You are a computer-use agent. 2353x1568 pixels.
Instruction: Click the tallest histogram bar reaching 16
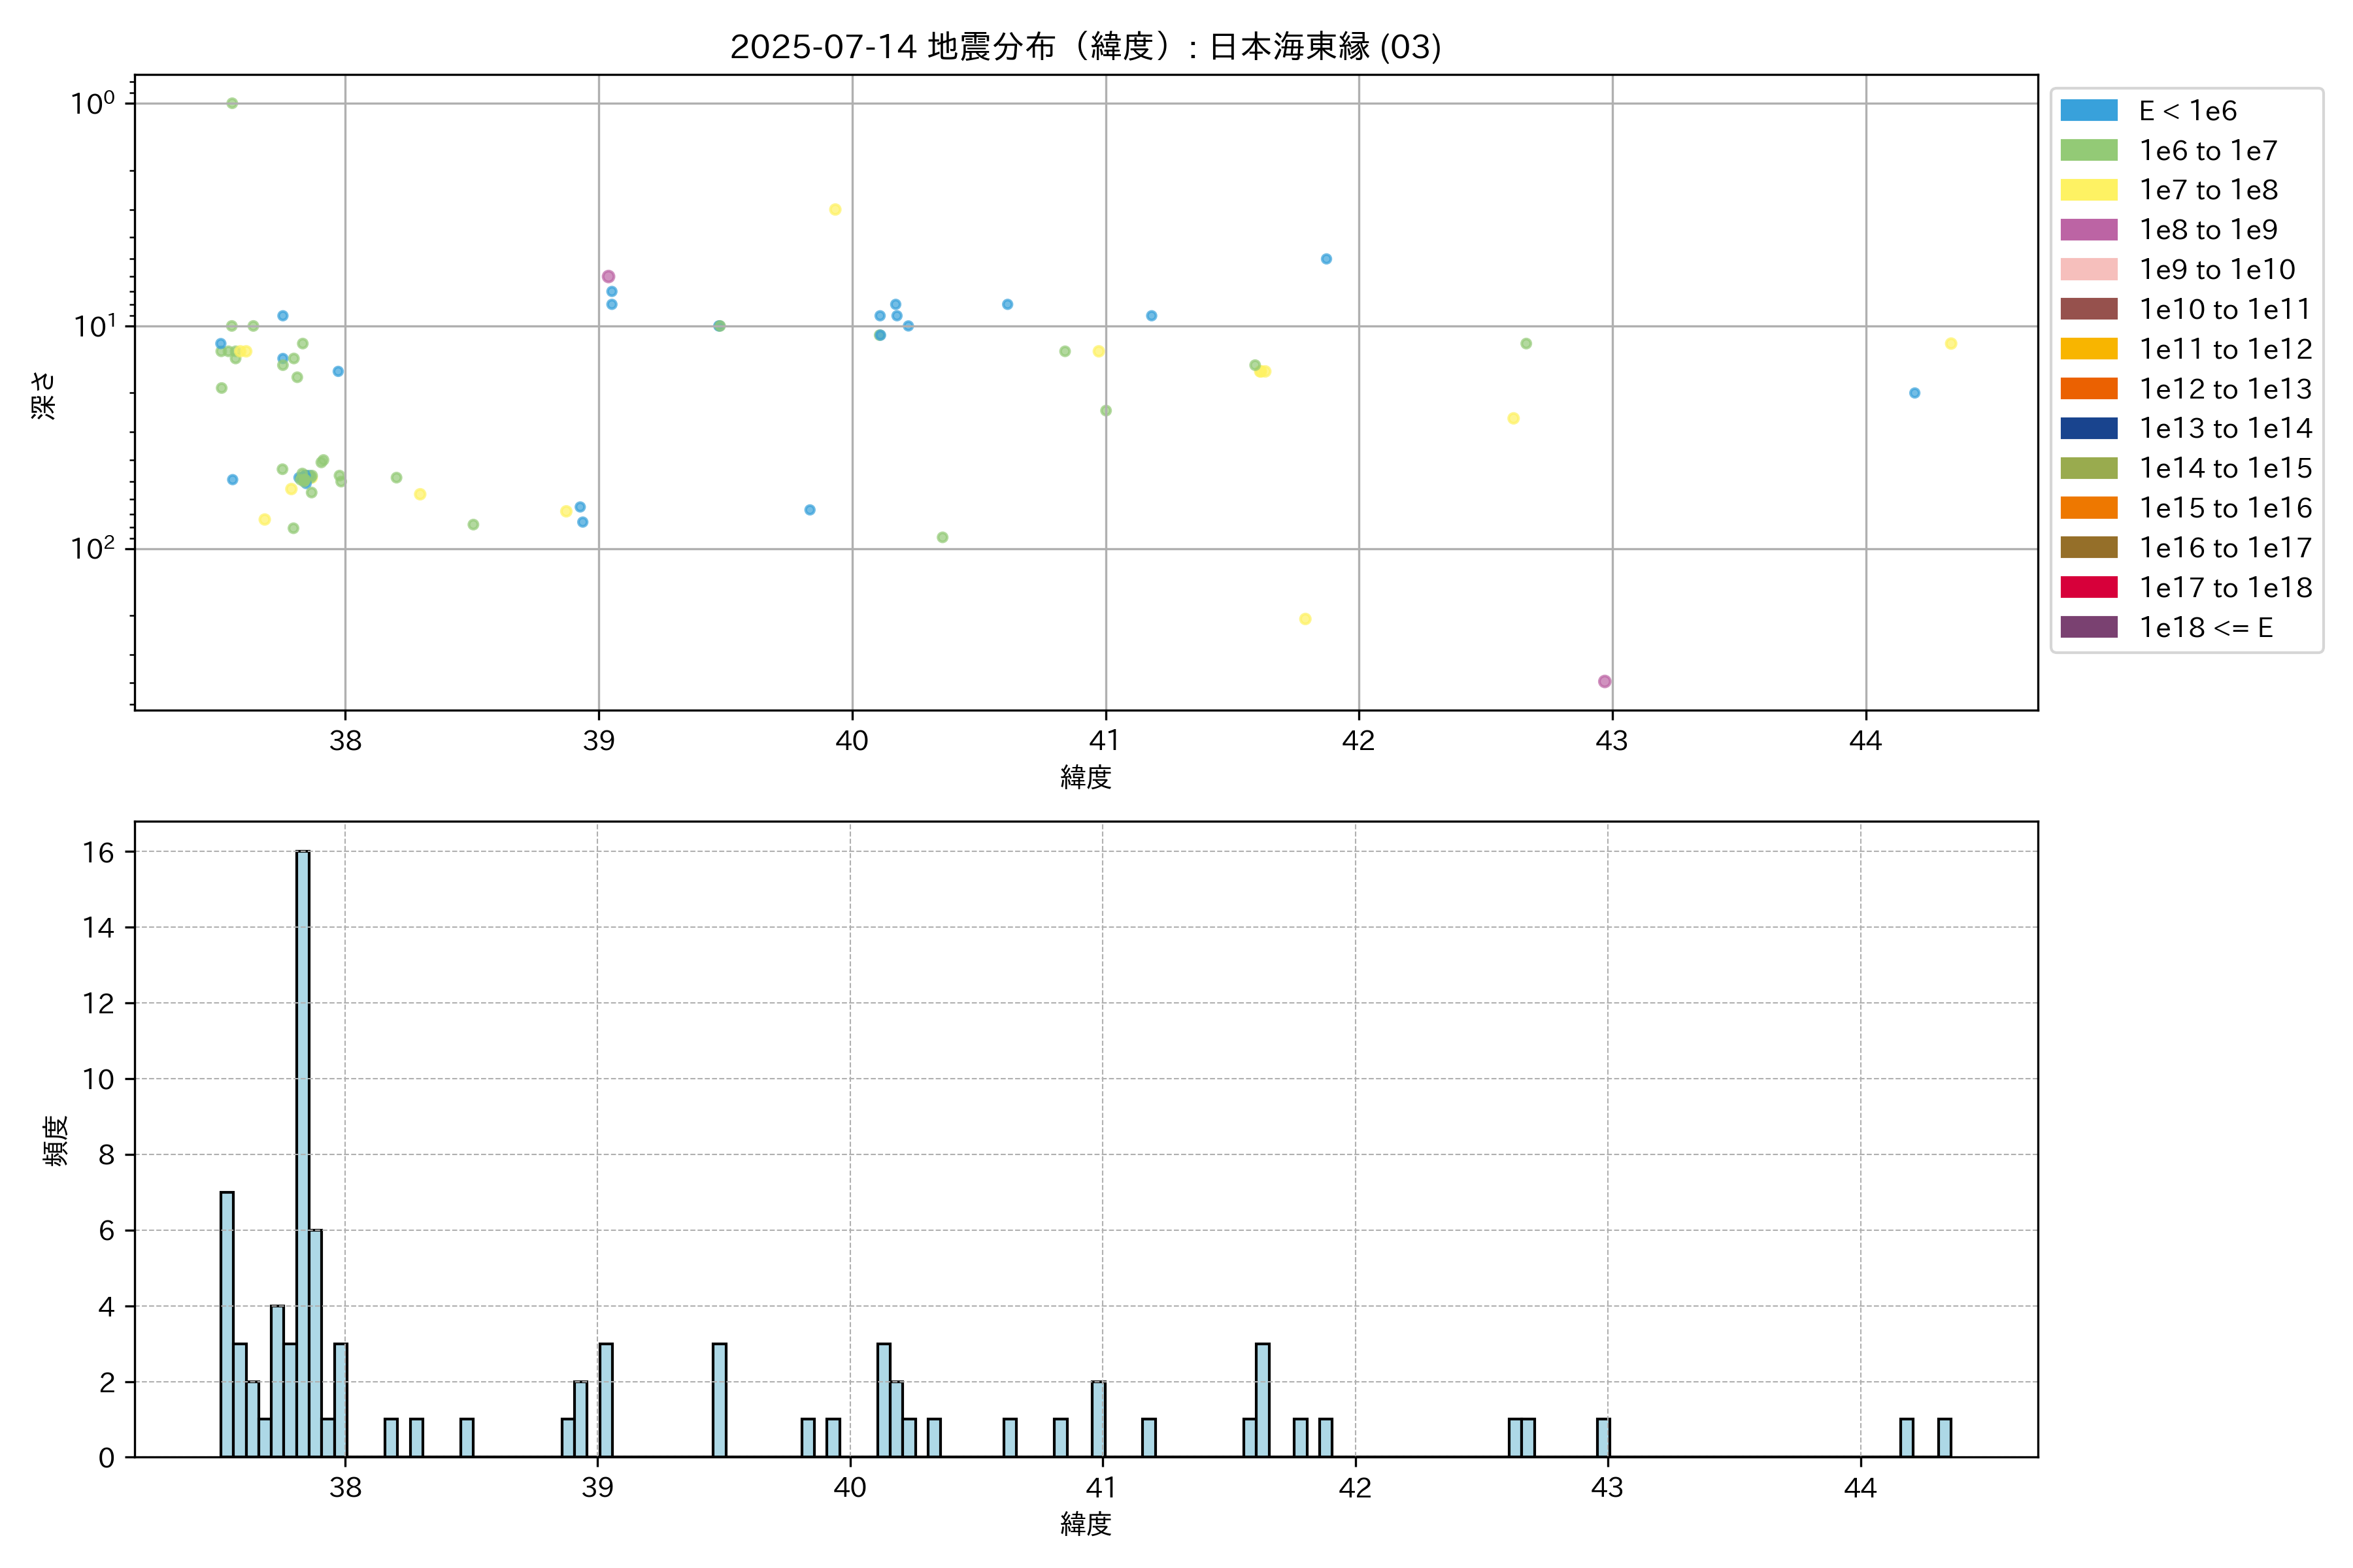[x=302, y=1150]
